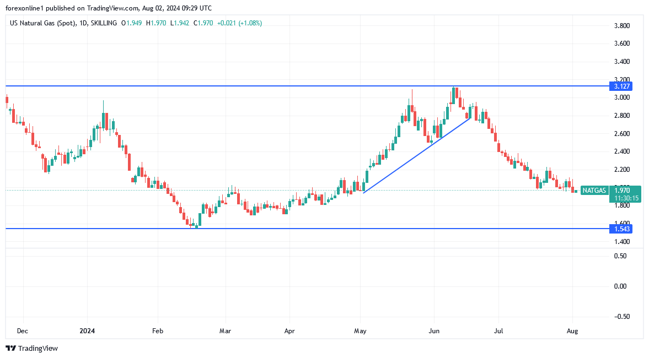Click the Aug label on the time axis

pyautogui.click(x=572, y=331)
